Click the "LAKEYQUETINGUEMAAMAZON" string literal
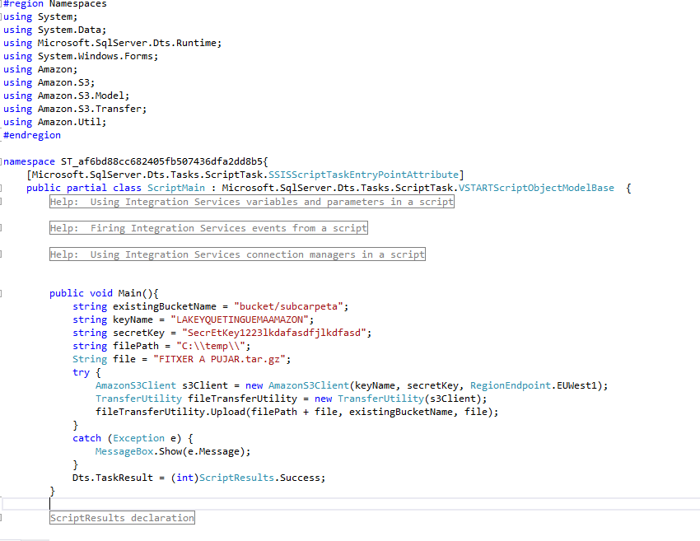This screenshot has width=700, height=541. click(240, 319)
